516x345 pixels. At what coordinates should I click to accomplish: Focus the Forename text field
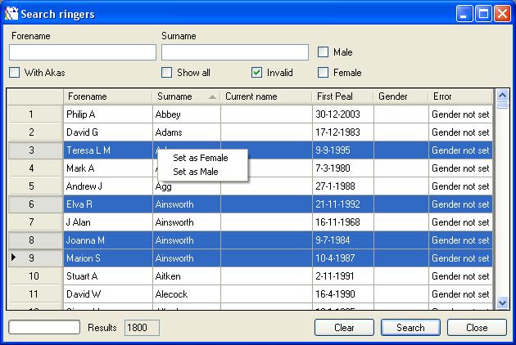[82, 52]
